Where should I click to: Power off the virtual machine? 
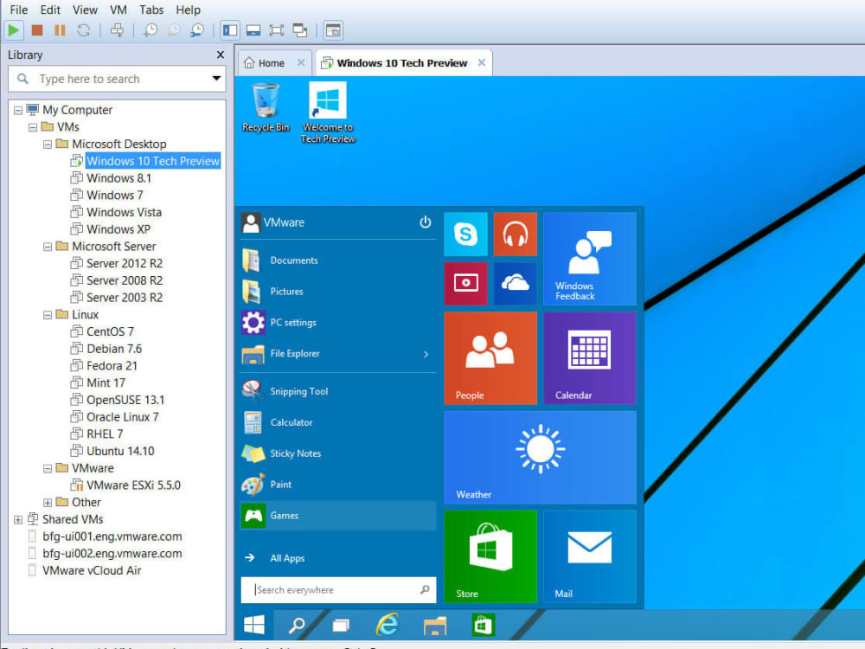tap(35, 29)
